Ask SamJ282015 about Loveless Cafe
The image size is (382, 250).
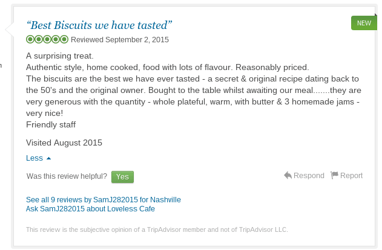click(90, 209)
